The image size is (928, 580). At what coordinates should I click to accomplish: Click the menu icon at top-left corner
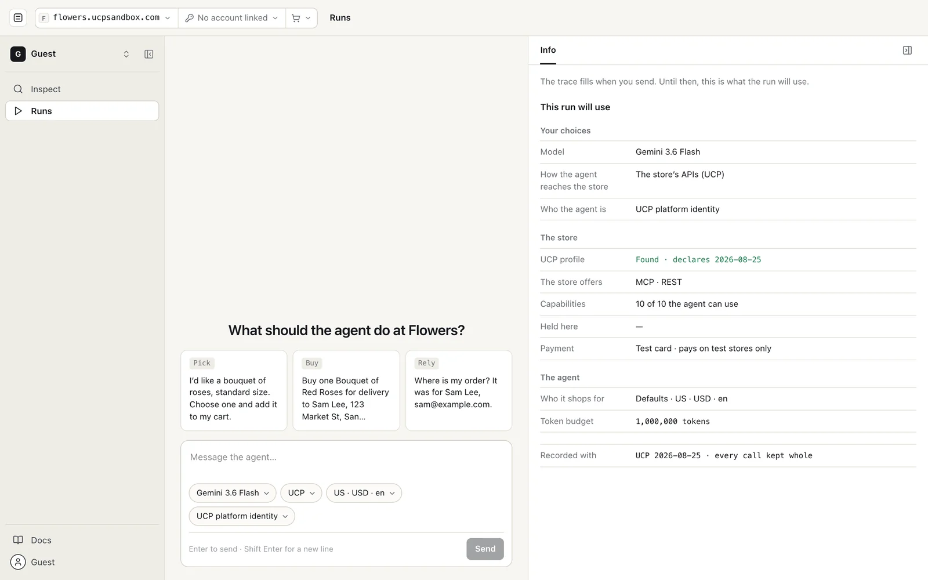pyautogui.click(x=18, y=18)
